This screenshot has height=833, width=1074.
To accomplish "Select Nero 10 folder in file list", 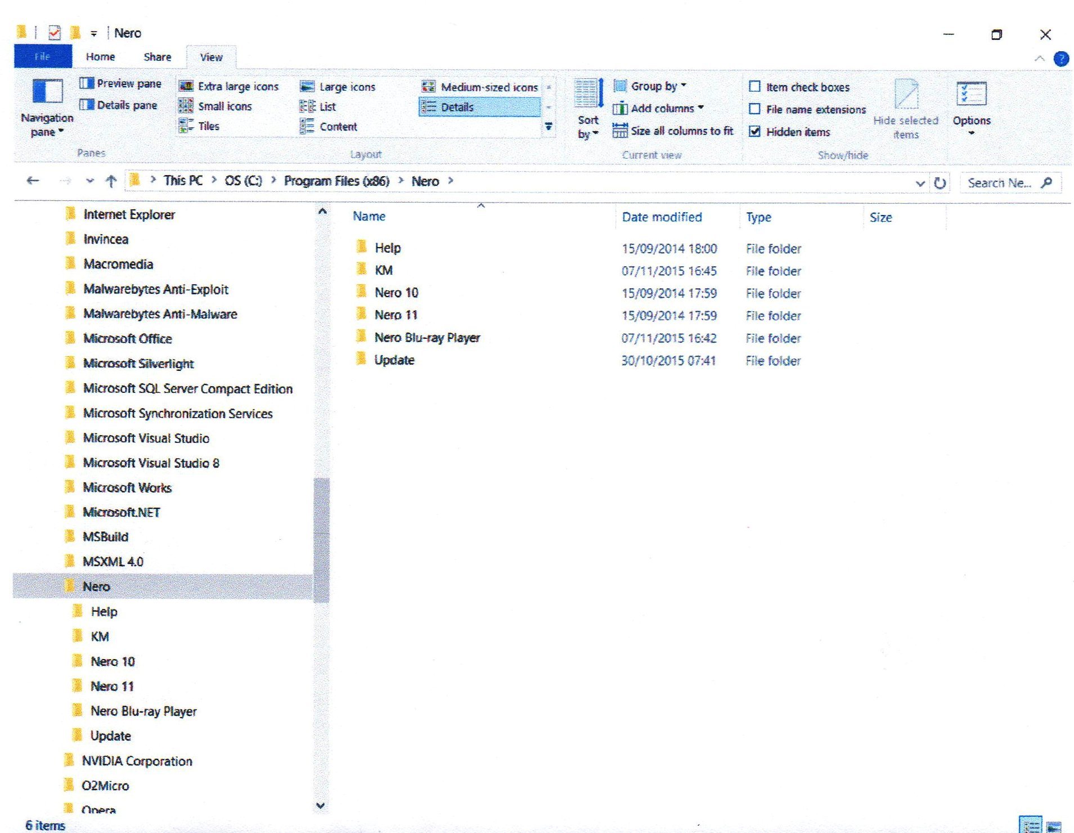I will coord(396,293).
